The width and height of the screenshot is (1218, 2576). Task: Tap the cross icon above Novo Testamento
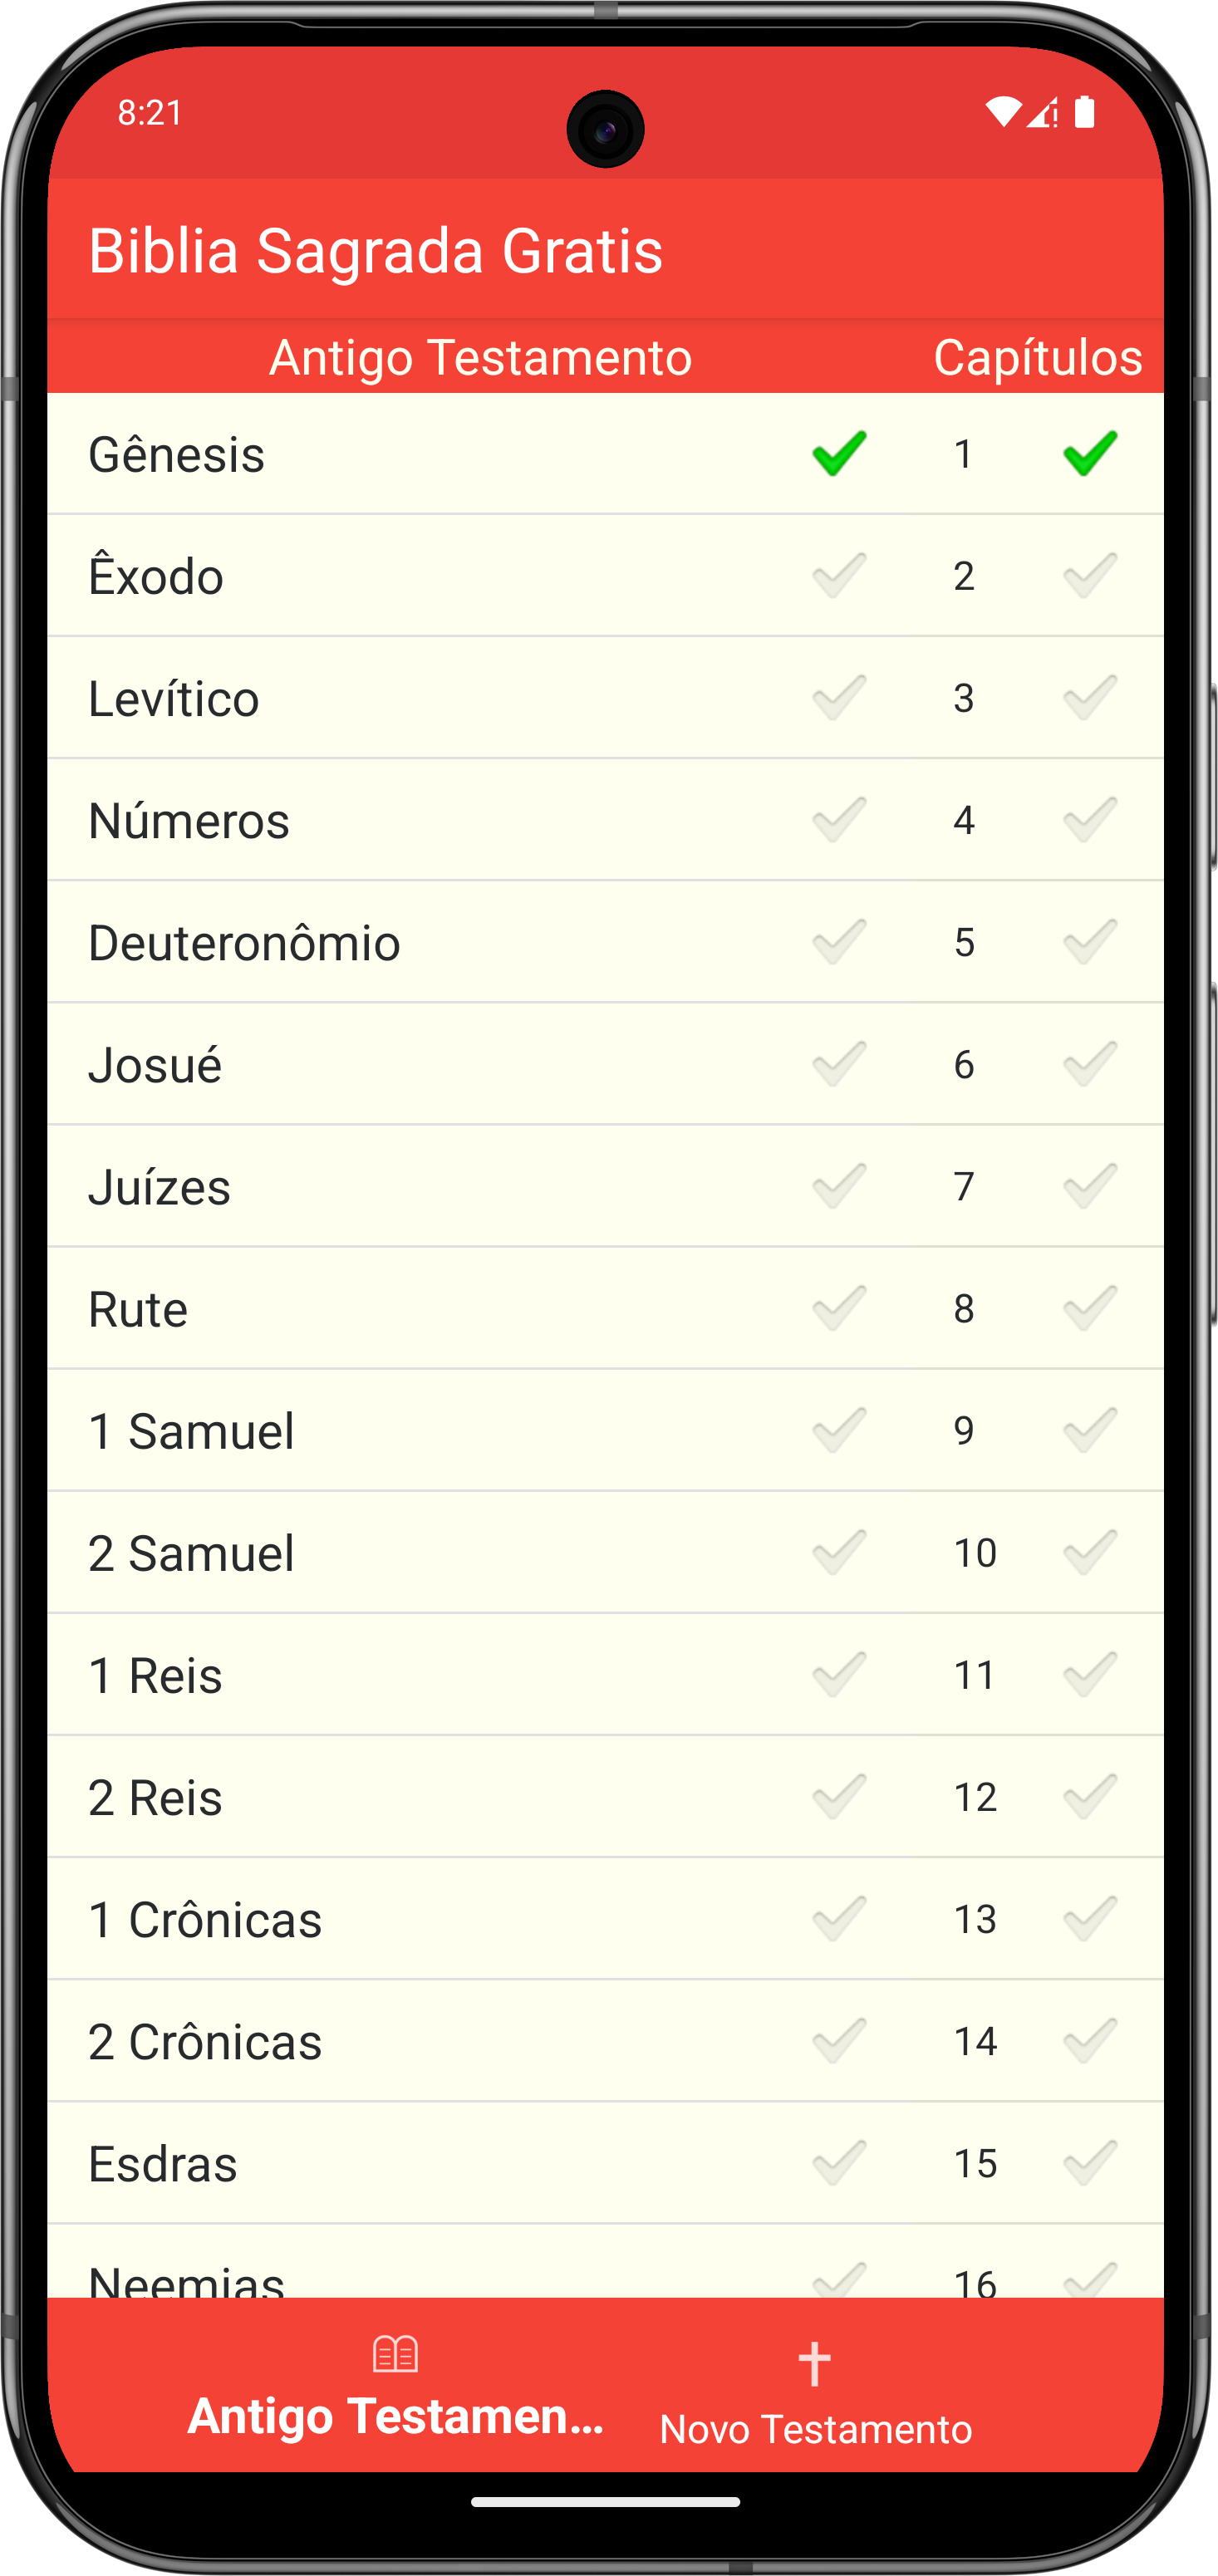[x=814, y=2364]
